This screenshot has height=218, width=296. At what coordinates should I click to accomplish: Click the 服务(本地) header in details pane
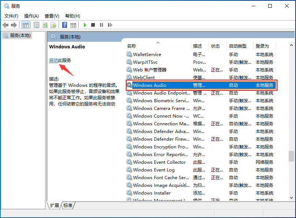[x=70, y=37]
